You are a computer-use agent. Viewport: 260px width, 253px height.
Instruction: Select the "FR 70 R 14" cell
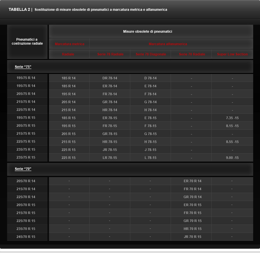tap(193, 189)
